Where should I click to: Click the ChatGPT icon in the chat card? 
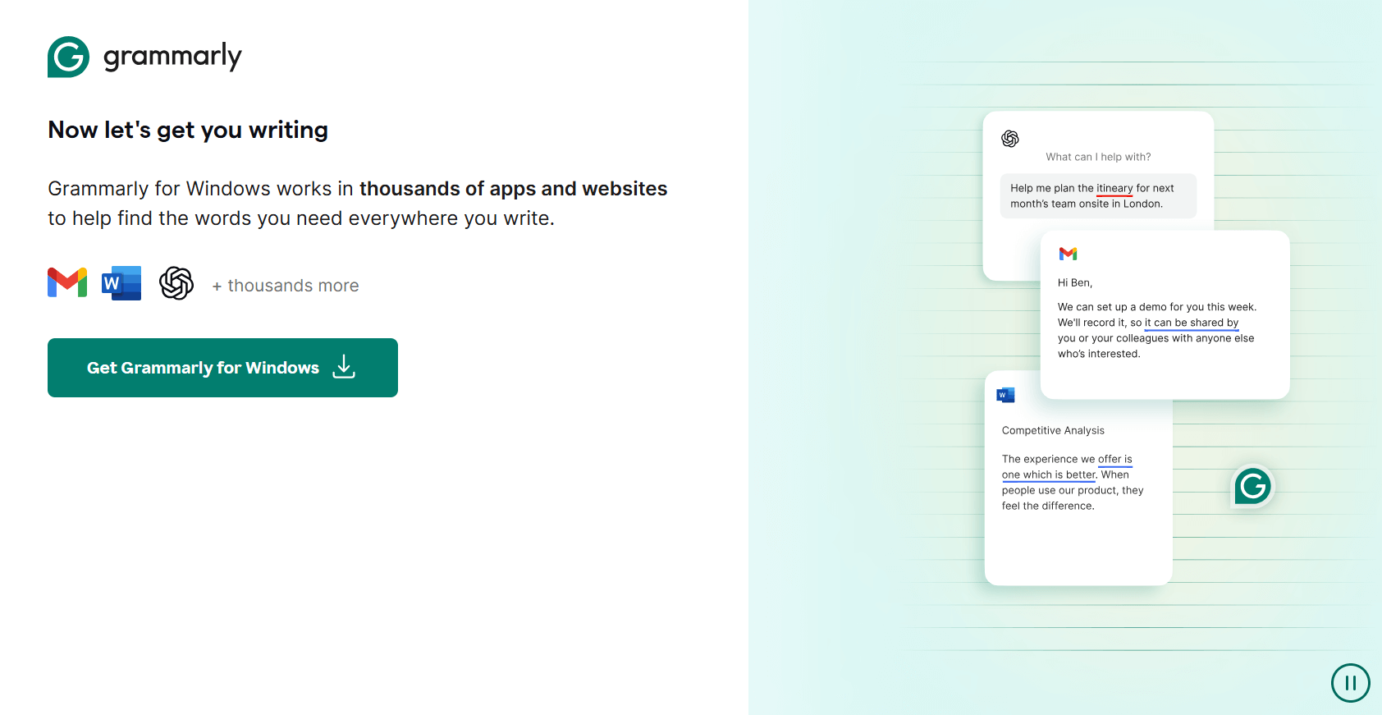(1010, 139)
